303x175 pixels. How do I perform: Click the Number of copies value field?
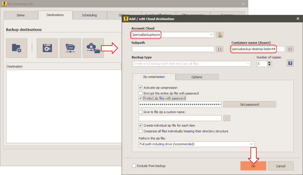[262, 64]
